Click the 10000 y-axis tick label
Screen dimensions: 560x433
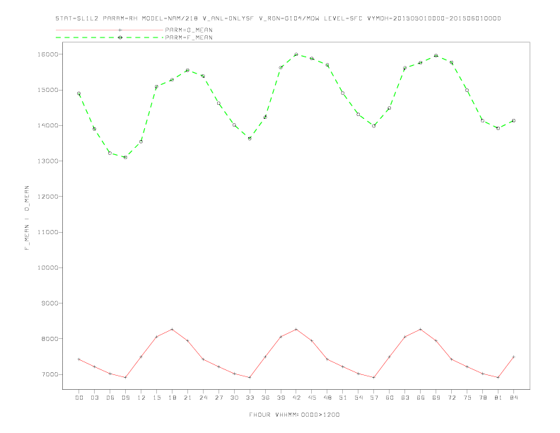point(48,267)
